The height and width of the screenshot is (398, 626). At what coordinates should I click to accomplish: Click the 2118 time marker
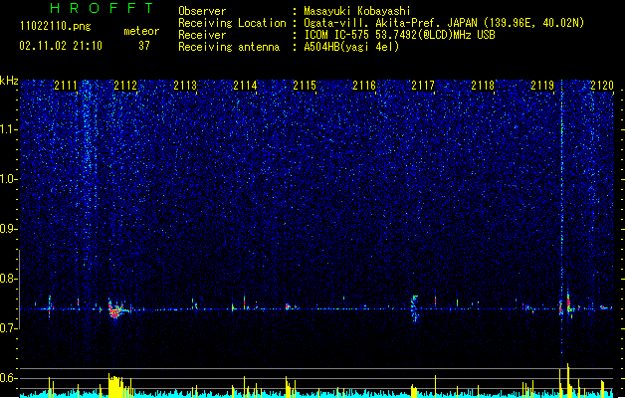pos(483,86)
